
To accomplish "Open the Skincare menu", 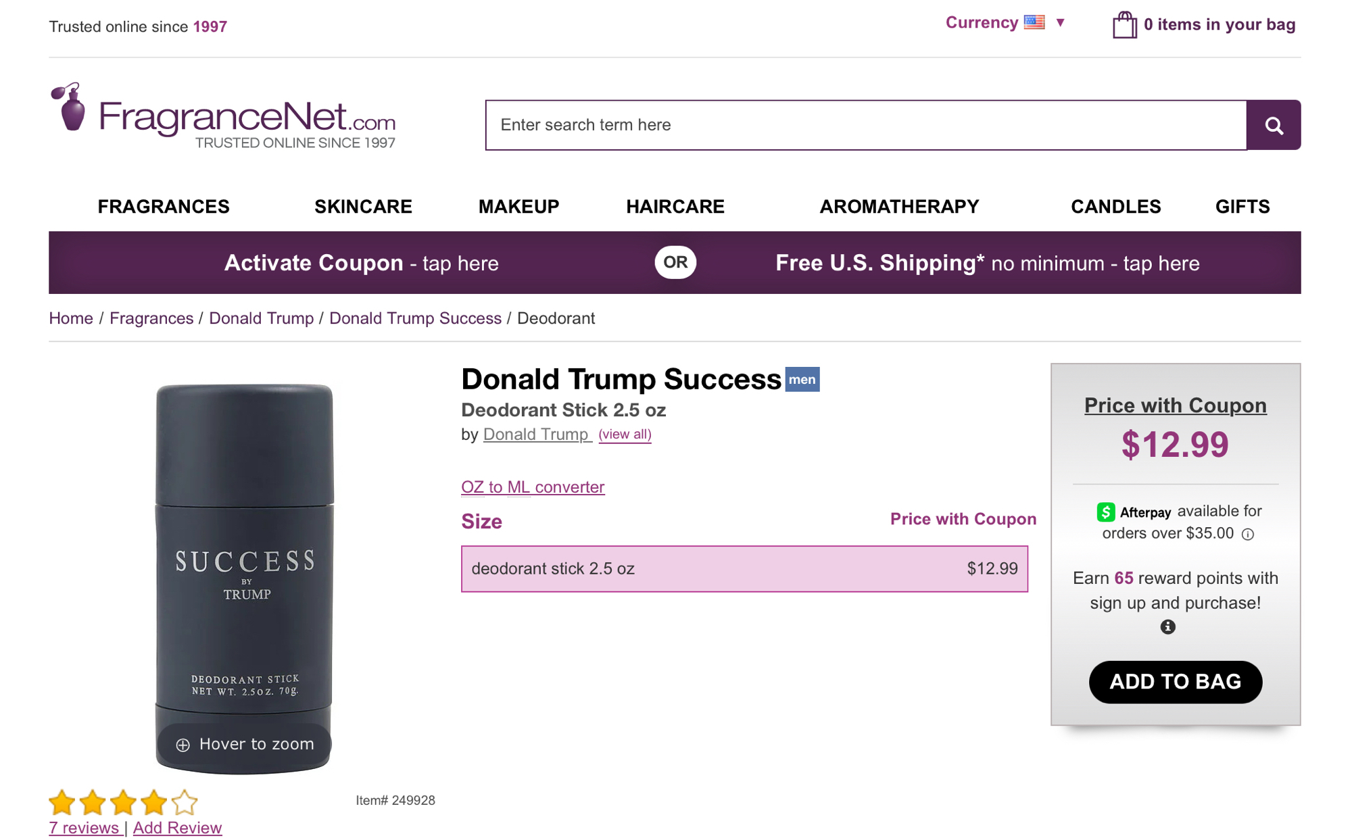I will [x=363, y=207].
